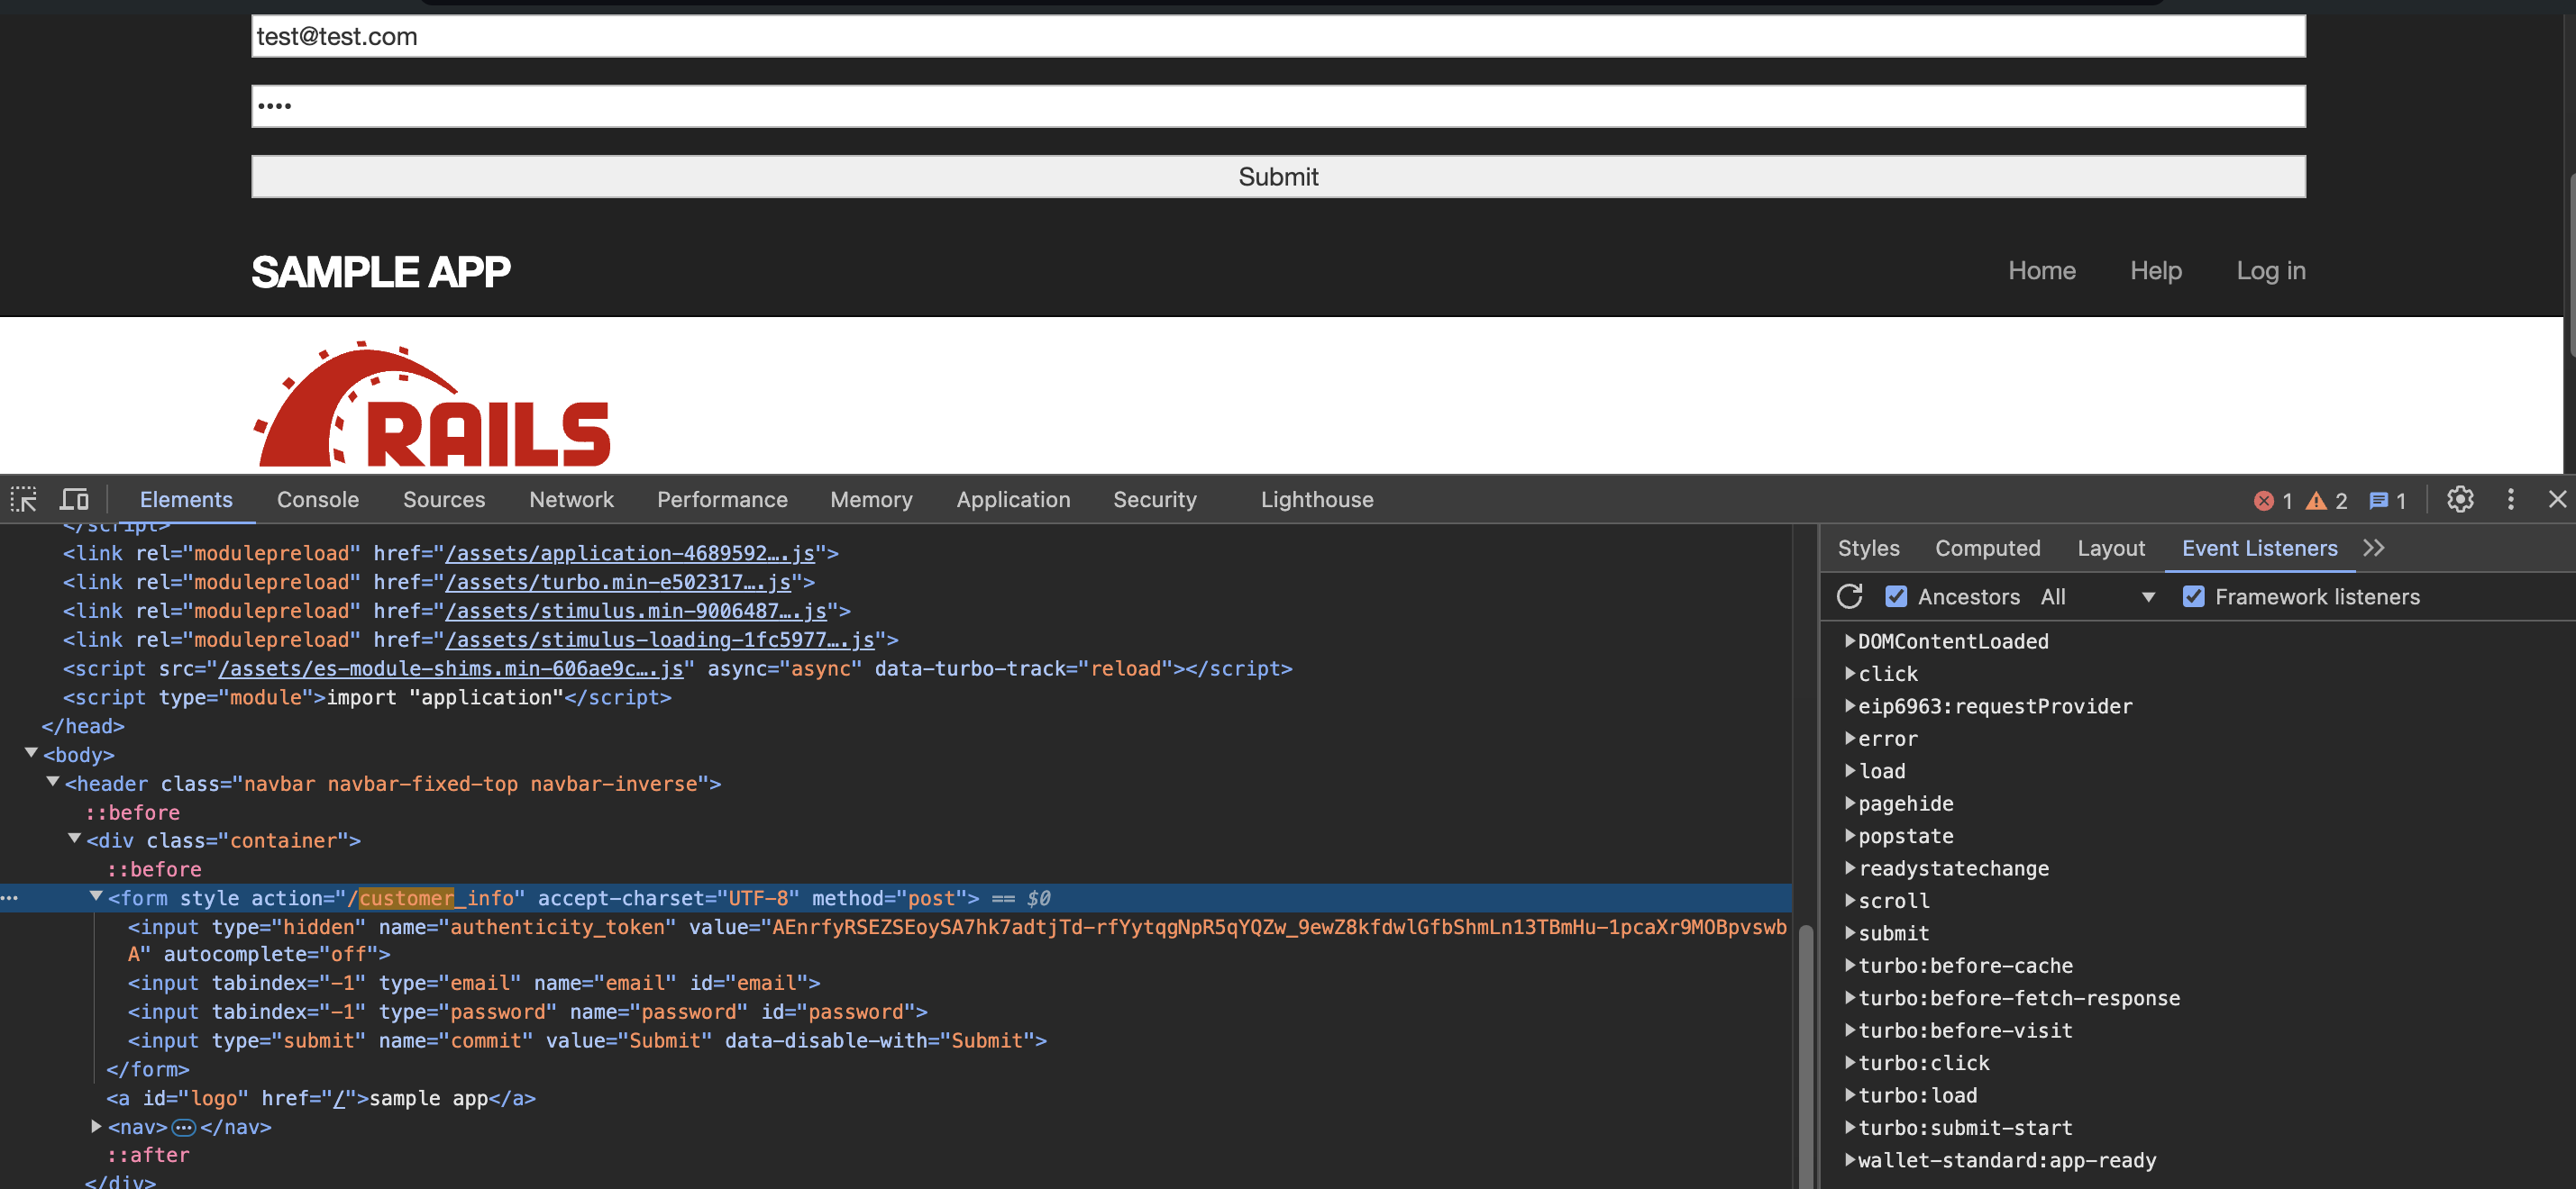Expand the turbo:click listener

pos(1850,1062)
